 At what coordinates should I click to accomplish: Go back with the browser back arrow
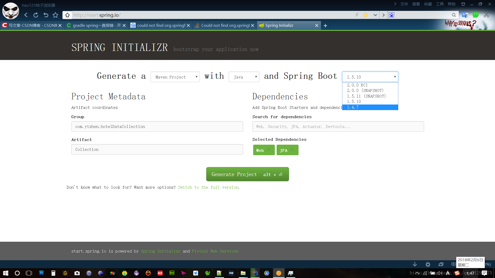point(26,15)
